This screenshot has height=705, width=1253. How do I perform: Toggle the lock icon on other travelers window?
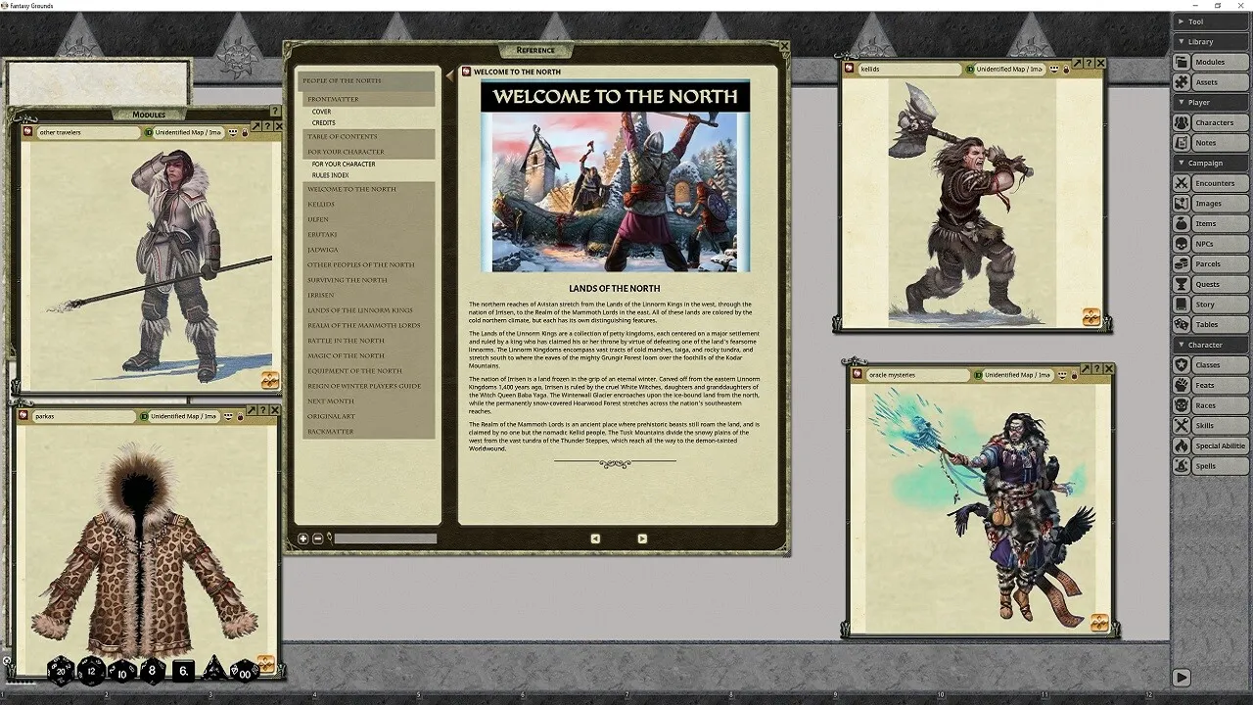pos(245,132)
